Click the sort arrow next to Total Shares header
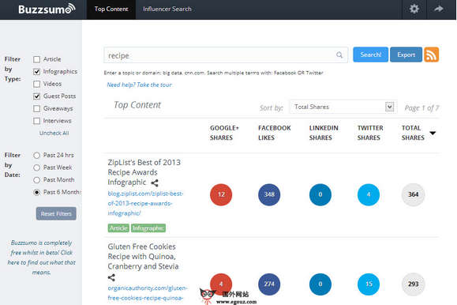The width and height of the screenshot is (457, 305). coord(433,133)
